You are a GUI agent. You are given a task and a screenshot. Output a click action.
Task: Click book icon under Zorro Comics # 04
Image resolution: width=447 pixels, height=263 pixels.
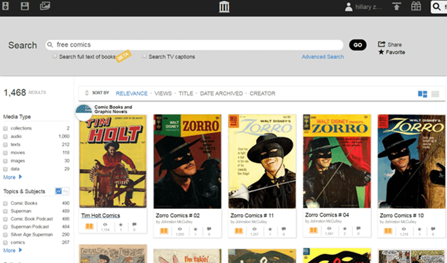tap(314, 230)
